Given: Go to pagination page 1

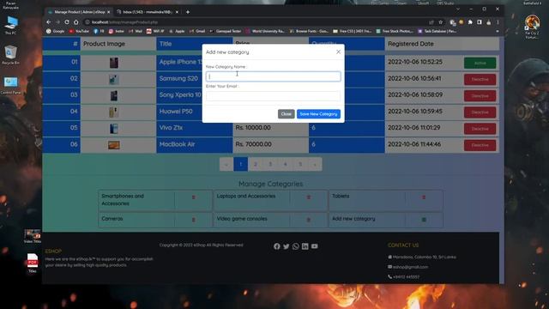Looking at the screenshot, I should point(241,164).
